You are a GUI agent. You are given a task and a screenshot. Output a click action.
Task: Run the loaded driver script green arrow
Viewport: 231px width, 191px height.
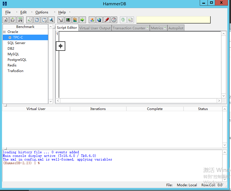point(82,20)
